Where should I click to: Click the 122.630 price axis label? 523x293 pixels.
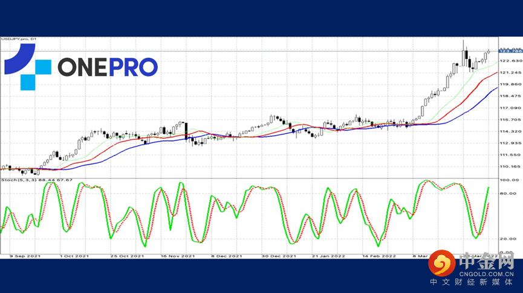[510, 61]
